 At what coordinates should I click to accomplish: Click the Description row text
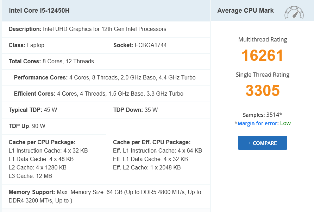click(x=87, y=29)
